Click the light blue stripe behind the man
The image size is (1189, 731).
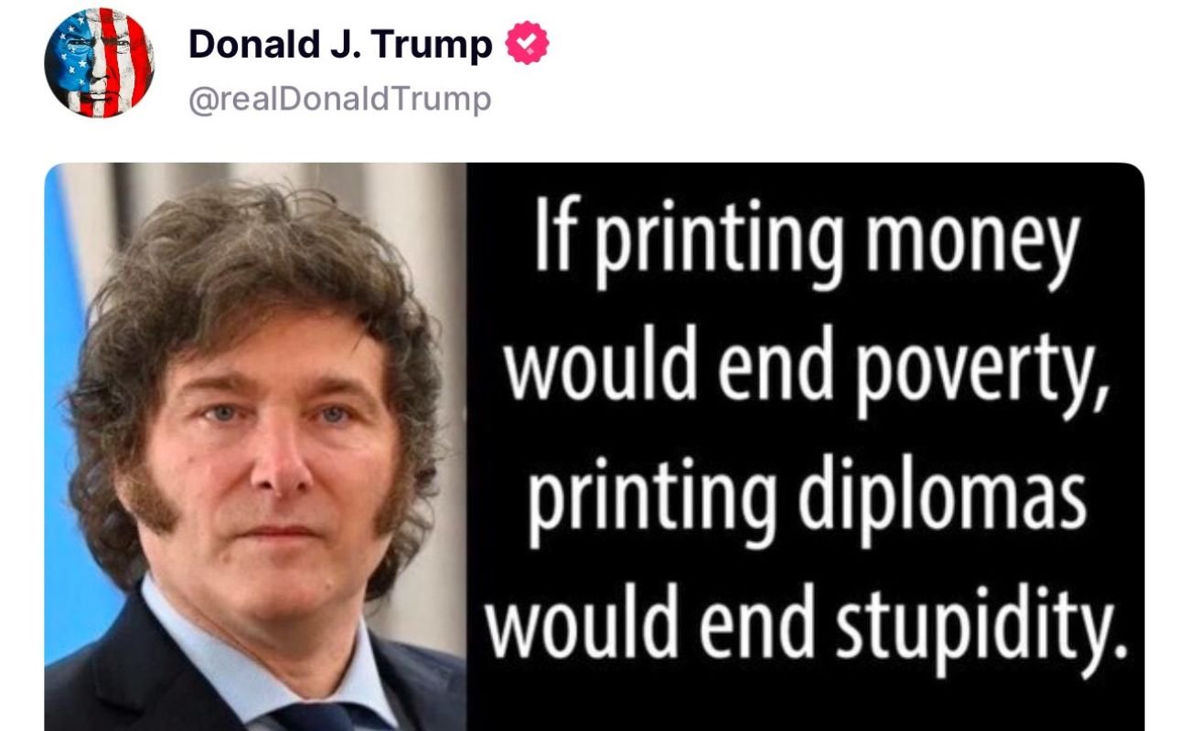[73, 411]
